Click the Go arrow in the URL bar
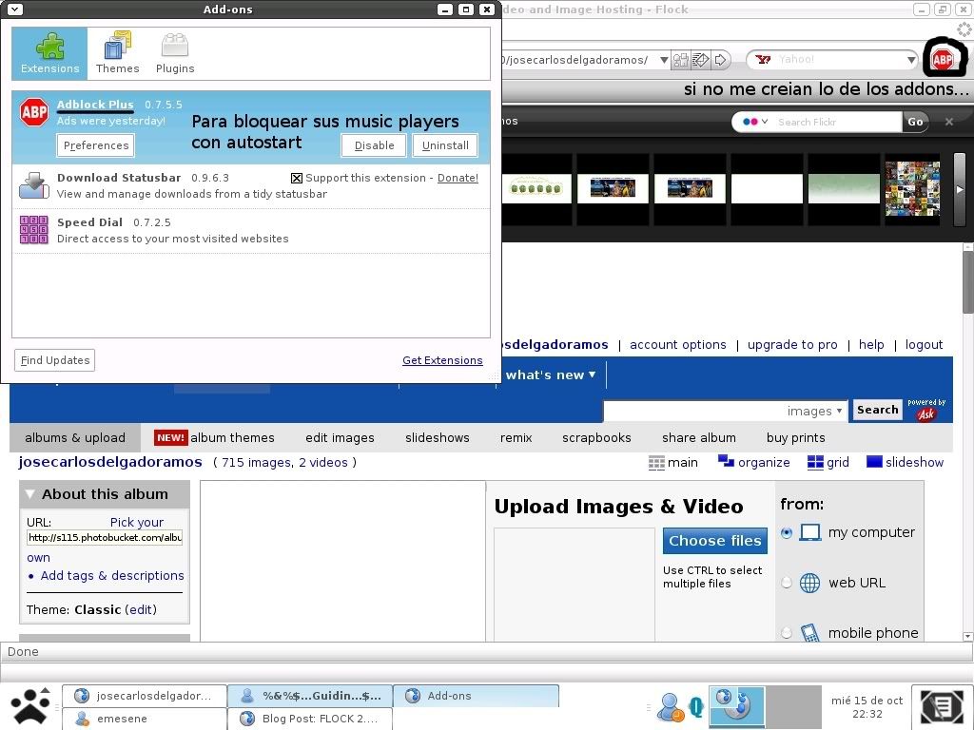Screen dimensions: 974x730 click(720, 60)
